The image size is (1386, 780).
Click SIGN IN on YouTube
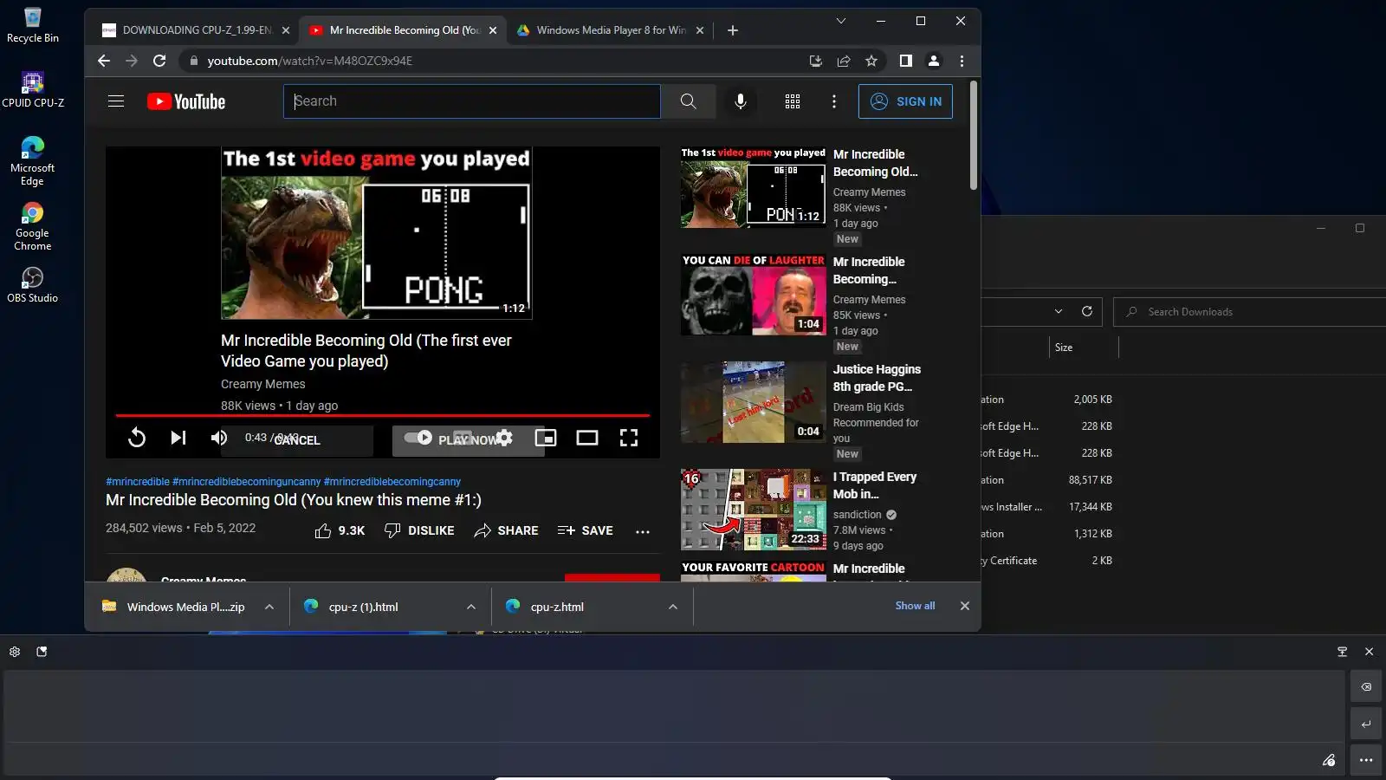pos(905,101)
